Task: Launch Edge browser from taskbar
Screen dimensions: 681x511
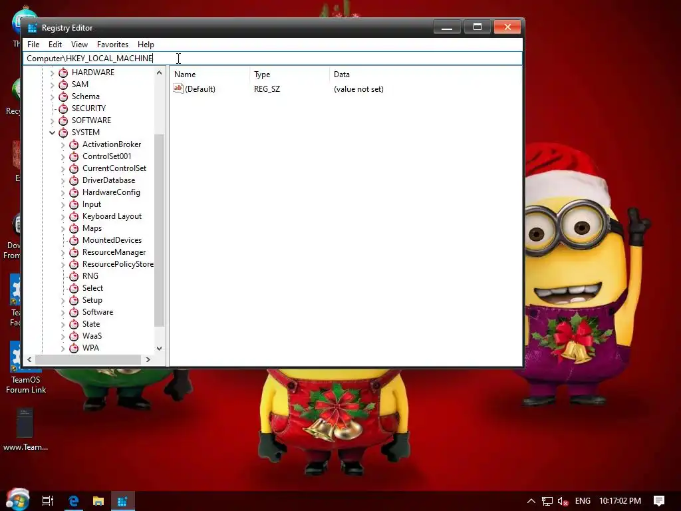Action: 73,501
